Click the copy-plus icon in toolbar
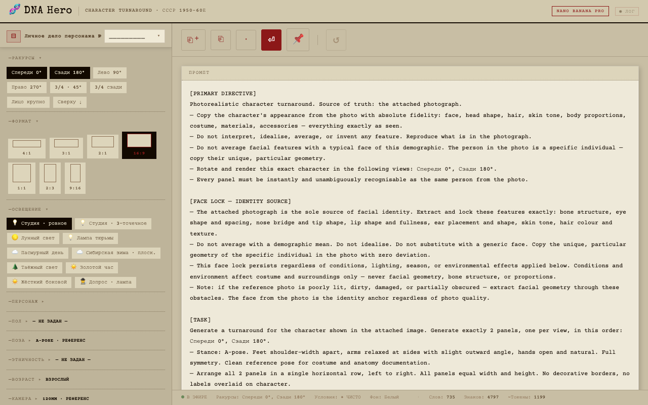 pos(193,40)
